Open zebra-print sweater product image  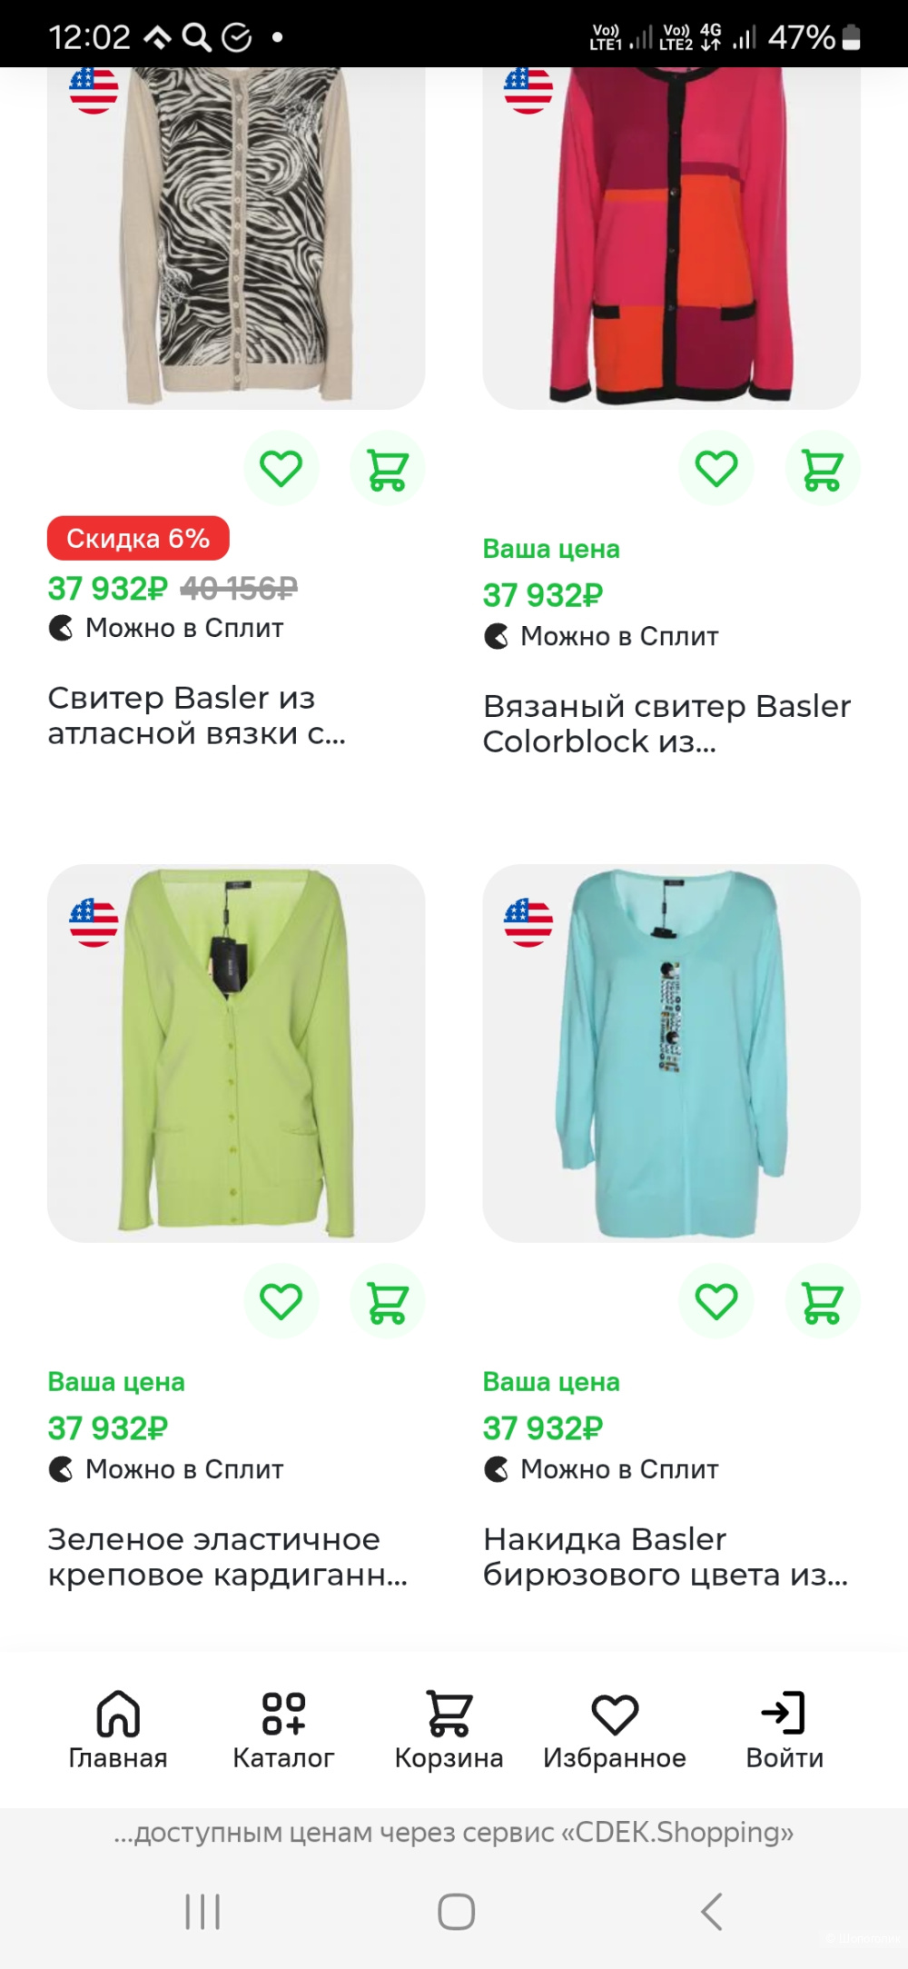point(236,236)
